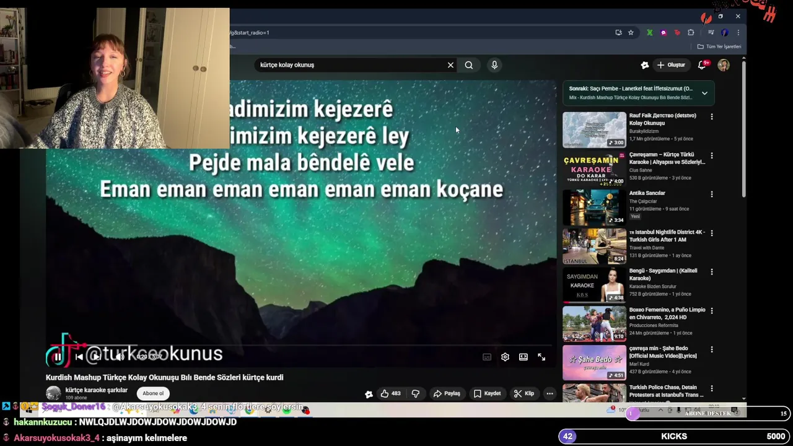This screenshot has height=446, width=793.
Task: Open options menu for Rauf Faik video
Action: click(x=711, y=116)
